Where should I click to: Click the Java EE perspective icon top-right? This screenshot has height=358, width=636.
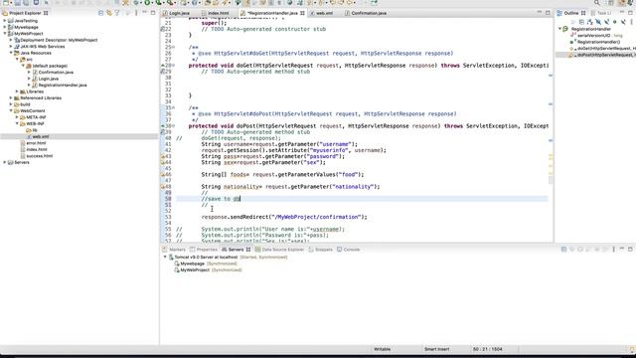[622, 2]
